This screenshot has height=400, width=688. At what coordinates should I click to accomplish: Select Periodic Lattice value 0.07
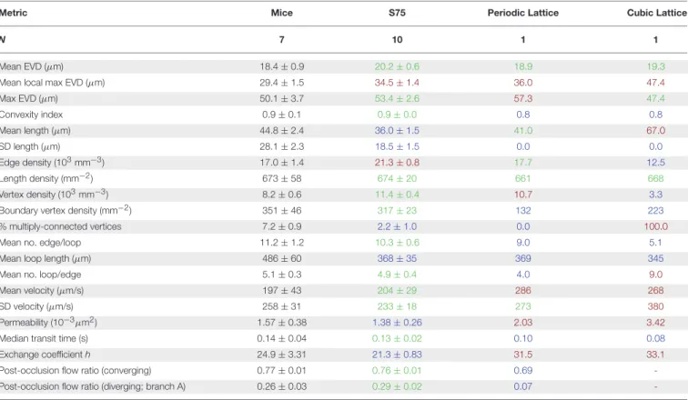point(523,386)
